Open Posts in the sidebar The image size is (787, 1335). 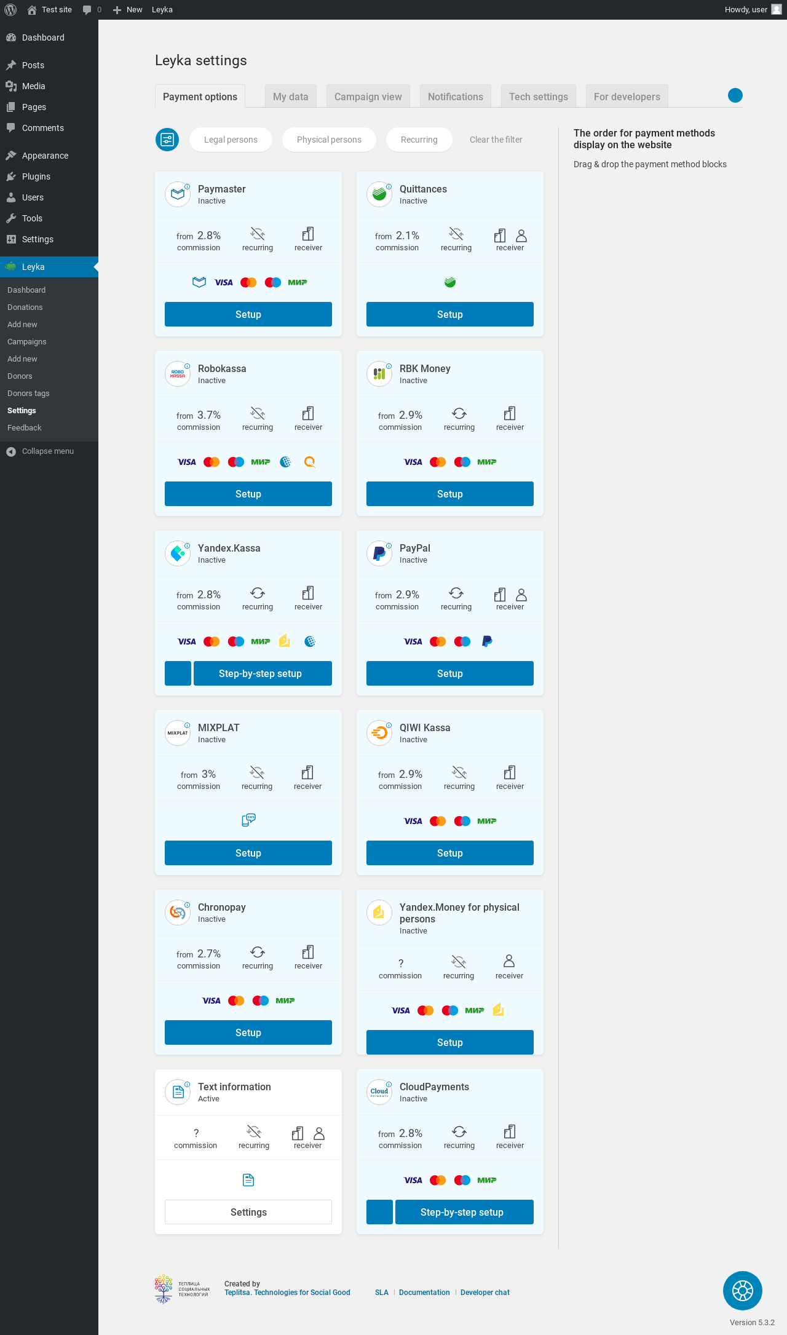tap(49, 65)
